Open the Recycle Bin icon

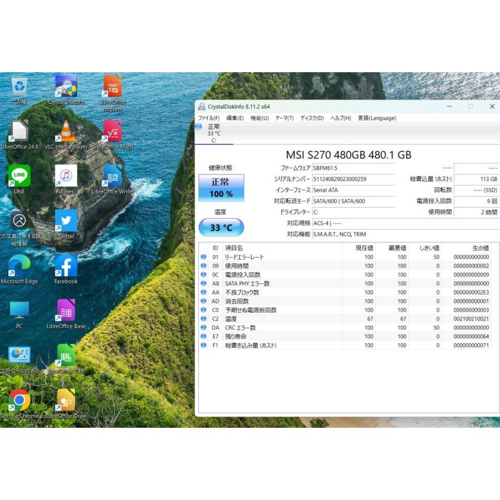point(19,87)
